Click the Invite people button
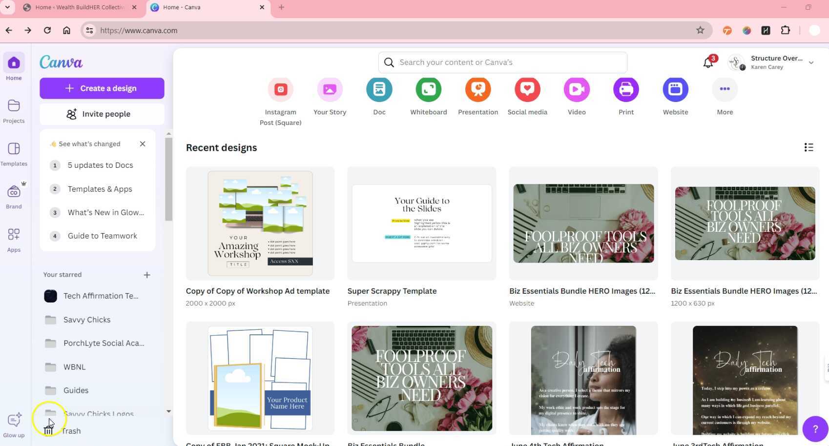829x446 pixels. pos(102,114)
